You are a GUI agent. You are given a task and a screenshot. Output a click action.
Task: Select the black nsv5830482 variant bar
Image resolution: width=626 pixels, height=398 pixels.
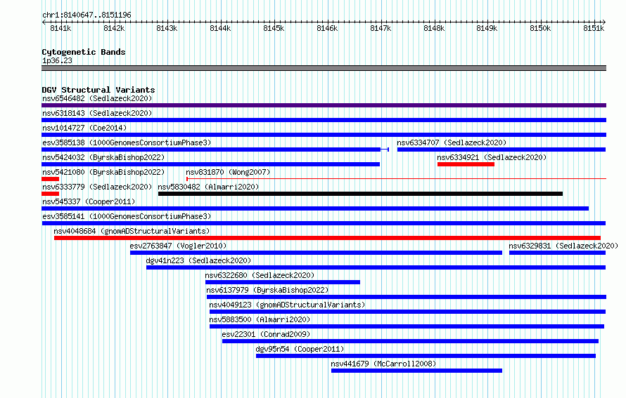click(x=361, y=194)
